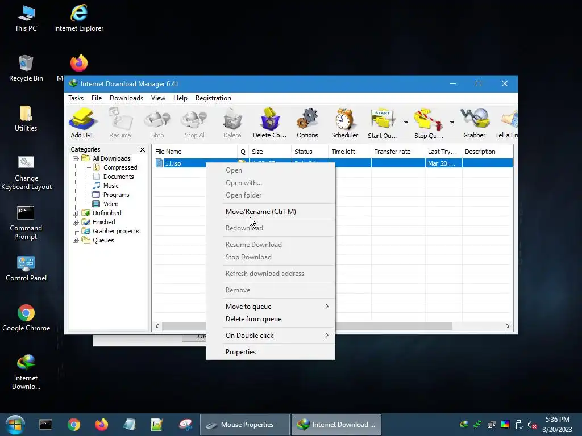The image size is (582, 436).
Task: Select the Documents category
Action: click(118, 177)
